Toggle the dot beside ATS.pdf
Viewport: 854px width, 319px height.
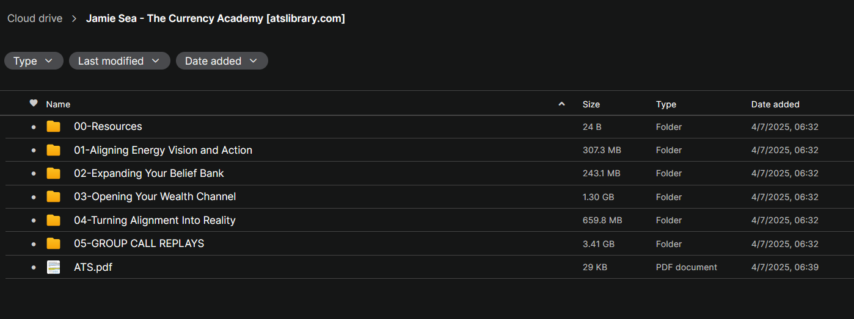click(x=34, y=268)
